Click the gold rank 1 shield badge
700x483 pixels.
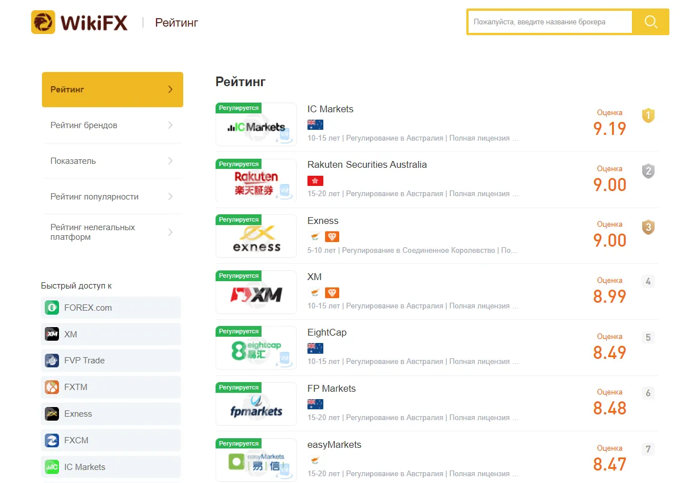click(x=648, y=116)
